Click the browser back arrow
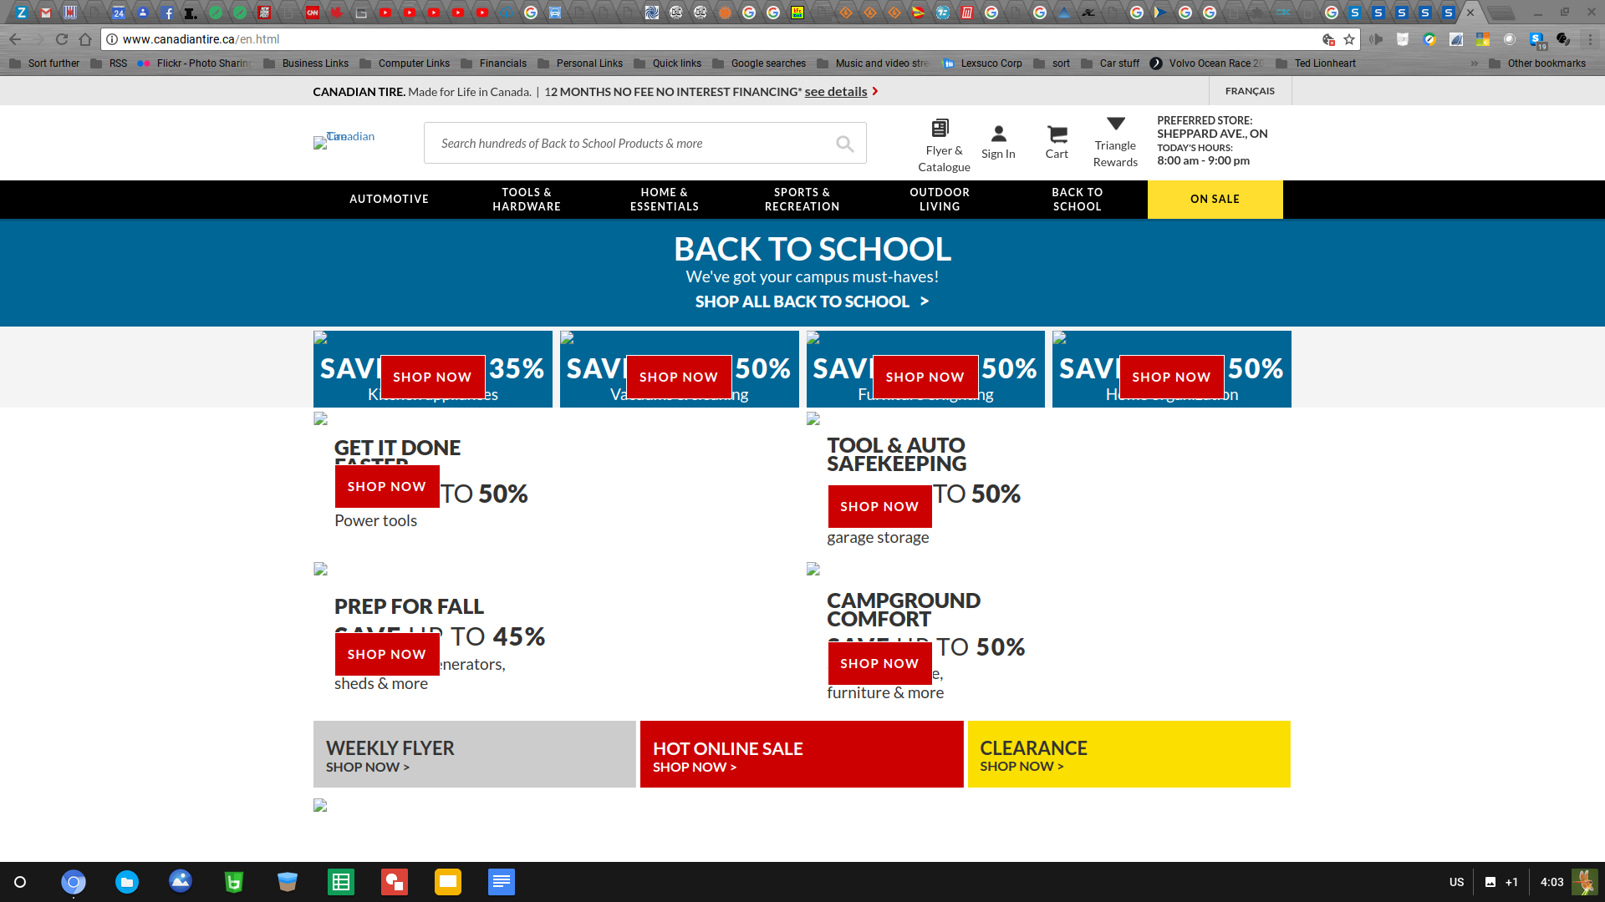The width and height of the screenshot is (1605, 902). (15, 39)
